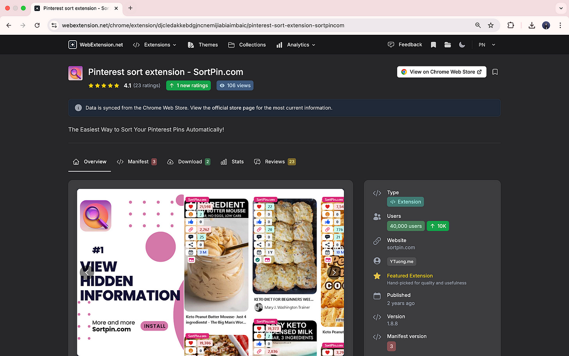
Task: Reload the page with refresh icon
Action: coord(37,25)
